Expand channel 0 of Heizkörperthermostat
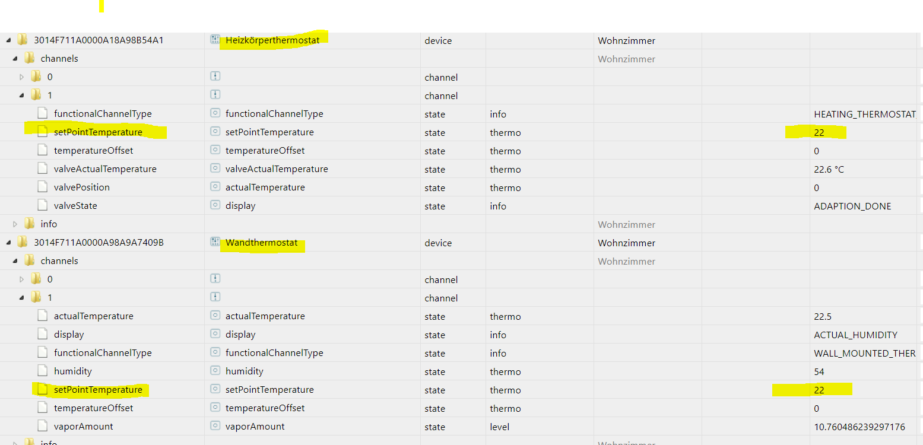The image size is (923, 445). click(x=22, y=77)
